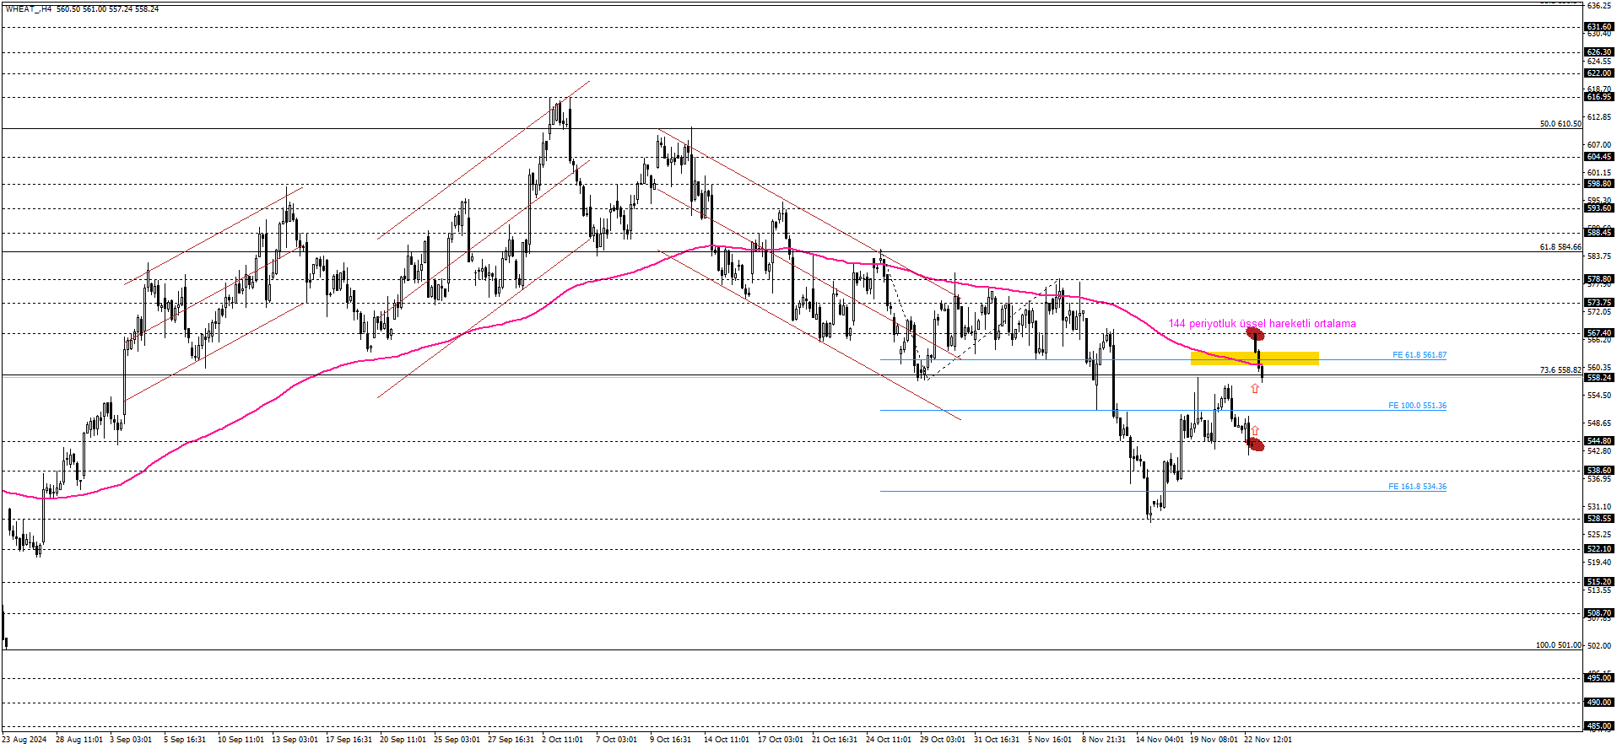The height and width of the screenshot is (749, 1617).
Task: Click the WHEAT_,H4 symbol title text
Action: coord(28,8)
